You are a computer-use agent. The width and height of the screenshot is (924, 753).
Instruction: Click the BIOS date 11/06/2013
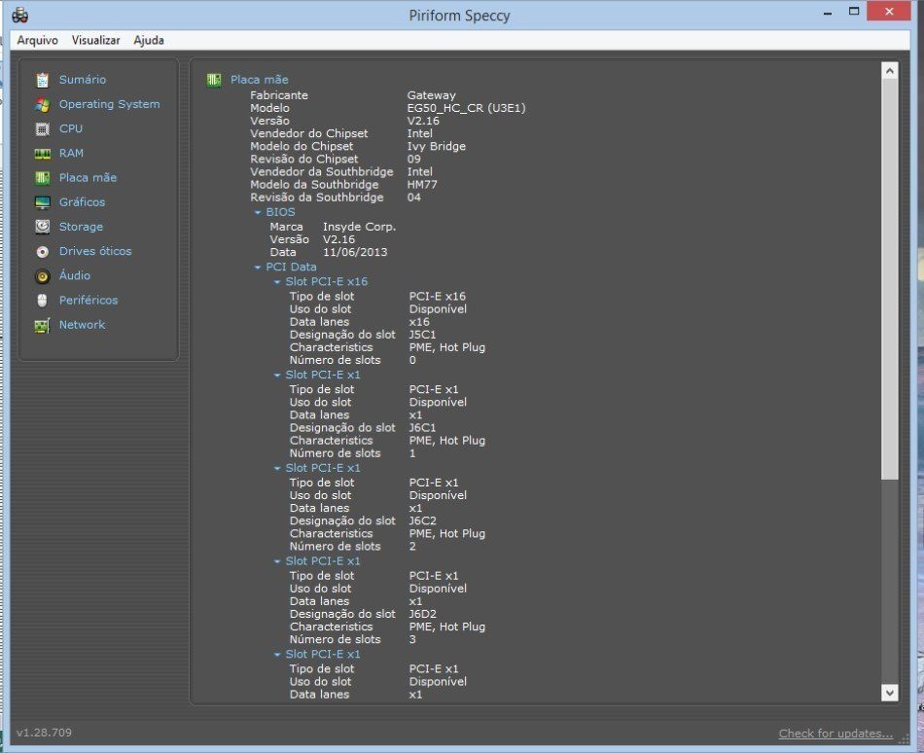pos(355,252)
